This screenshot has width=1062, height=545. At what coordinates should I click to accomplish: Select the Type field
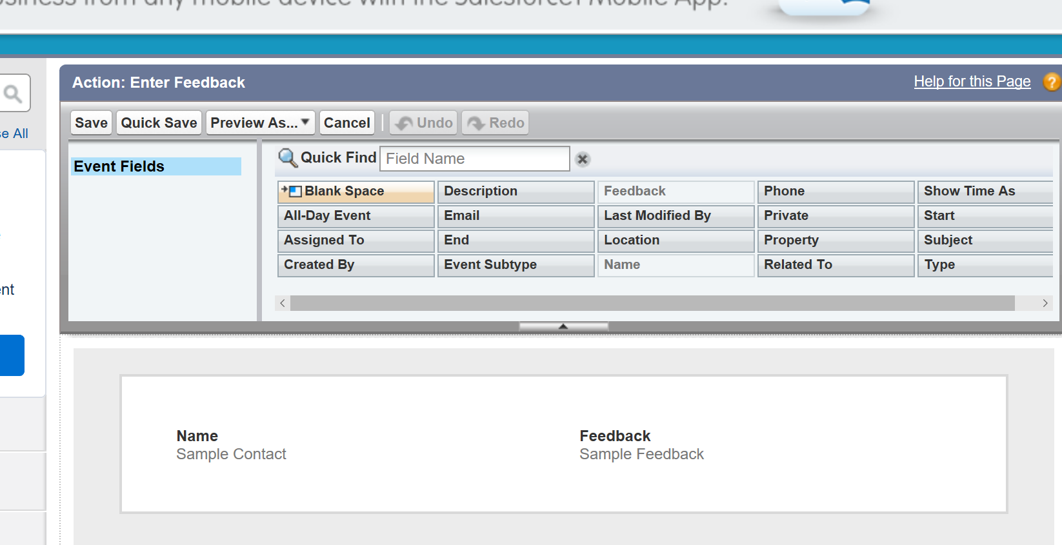[x=985, y=265]
